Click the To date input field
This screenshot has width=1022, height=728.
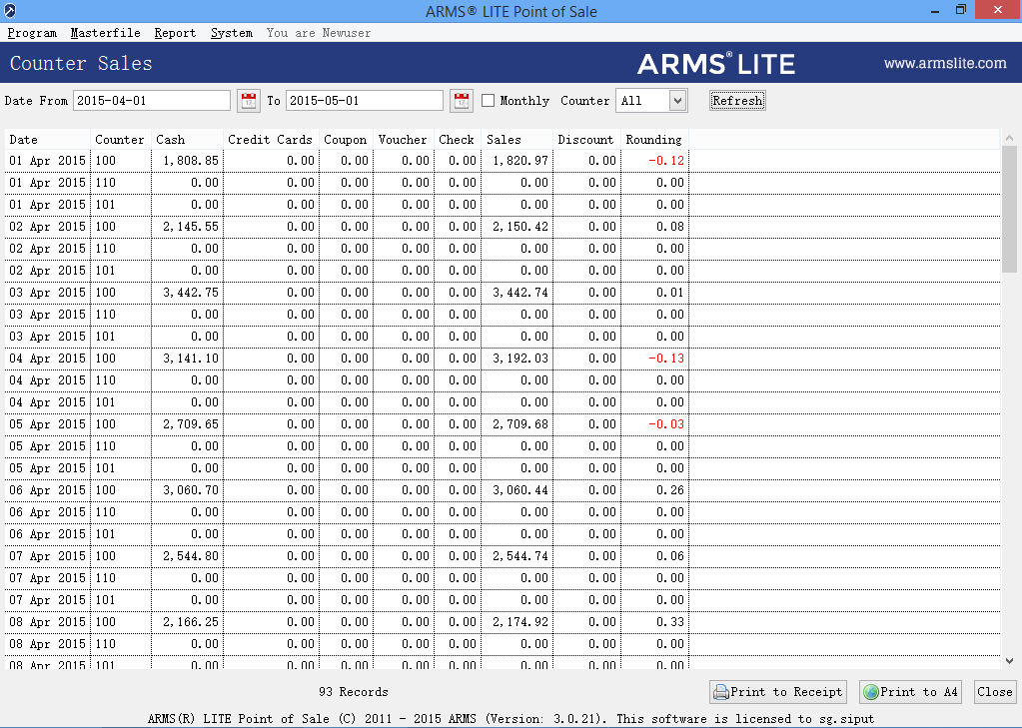tap(365, 101)
